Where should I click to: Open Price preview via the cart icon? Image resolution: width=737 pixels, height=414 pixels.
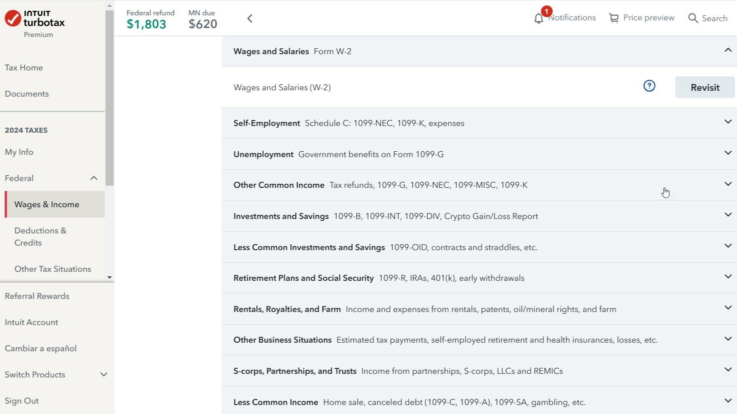pyautogui.click(x=614, y=18)
